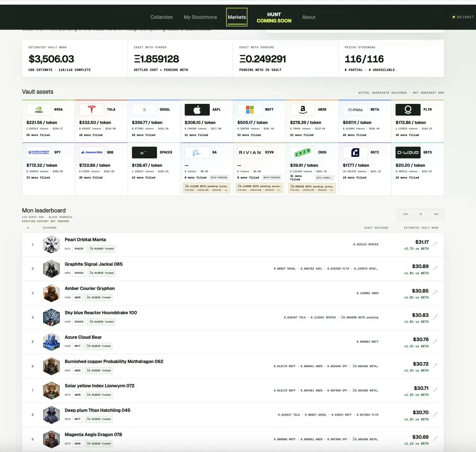Click the $221.56 / token NVDA price
The image size is (476, 452).
(x=42, y=122)
